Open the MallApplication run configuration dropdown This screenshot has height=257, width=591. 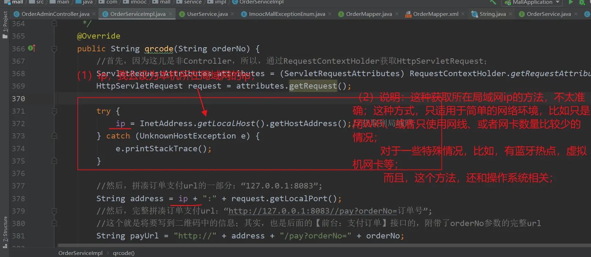[x=532, y=2]
